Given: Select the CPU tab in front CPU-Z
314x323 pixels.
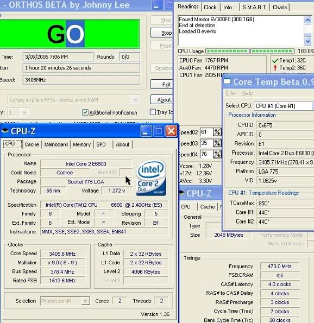Looking at the screenshot, I should point(12,144).
